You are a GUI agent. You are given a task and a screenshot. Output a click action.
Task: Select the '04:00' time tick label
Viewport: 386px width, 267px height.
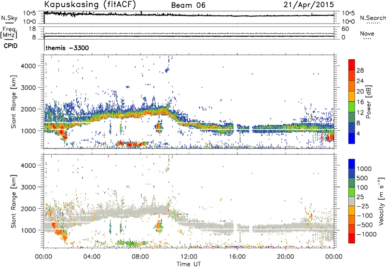[x=92, y=257]
